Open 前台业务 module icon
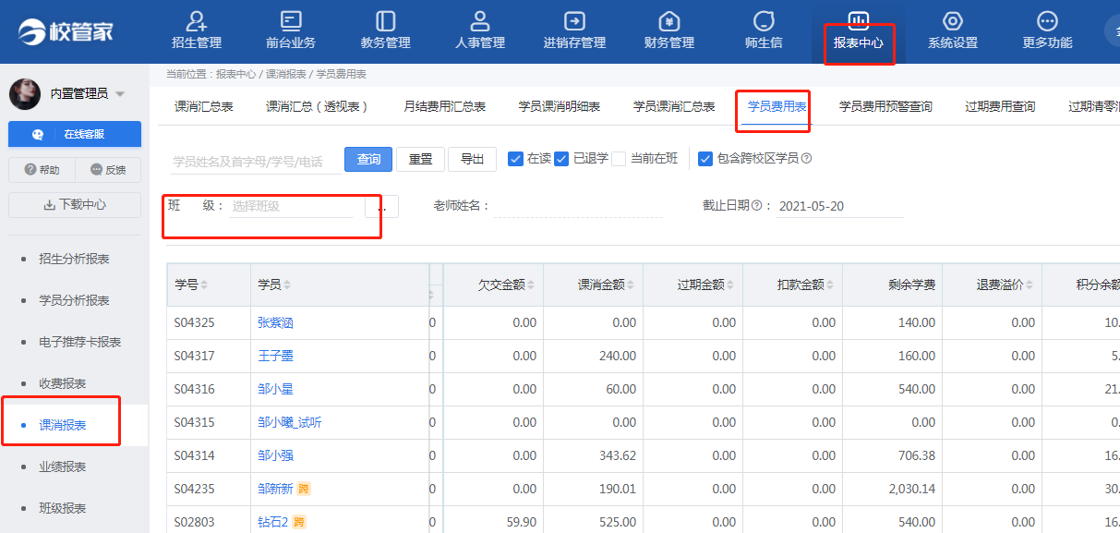1120x533 pixels. coord(291,21)
